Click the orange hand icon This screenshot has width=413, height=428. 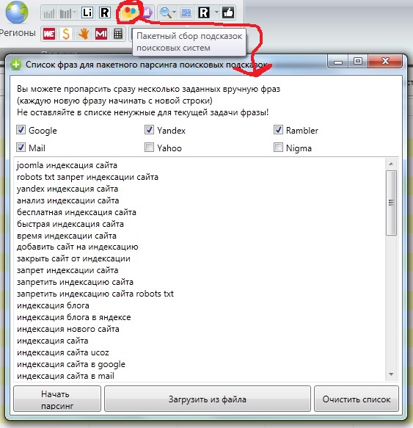(x=84, y=34)
